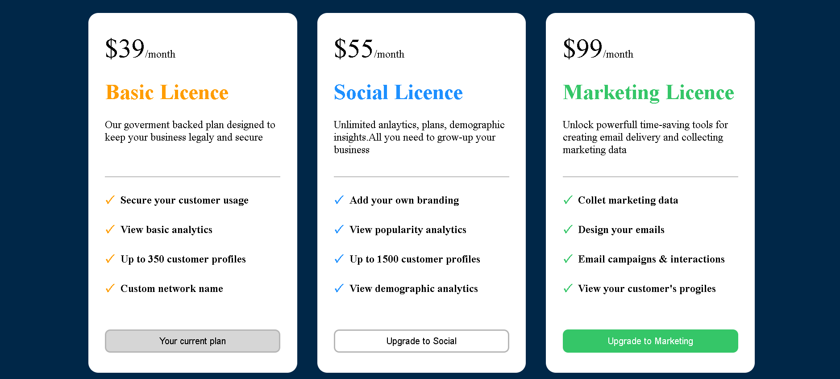This screenshot has height=379, width=840.
Task: Click the $39 per month price
Action: [x=140, y=49]
